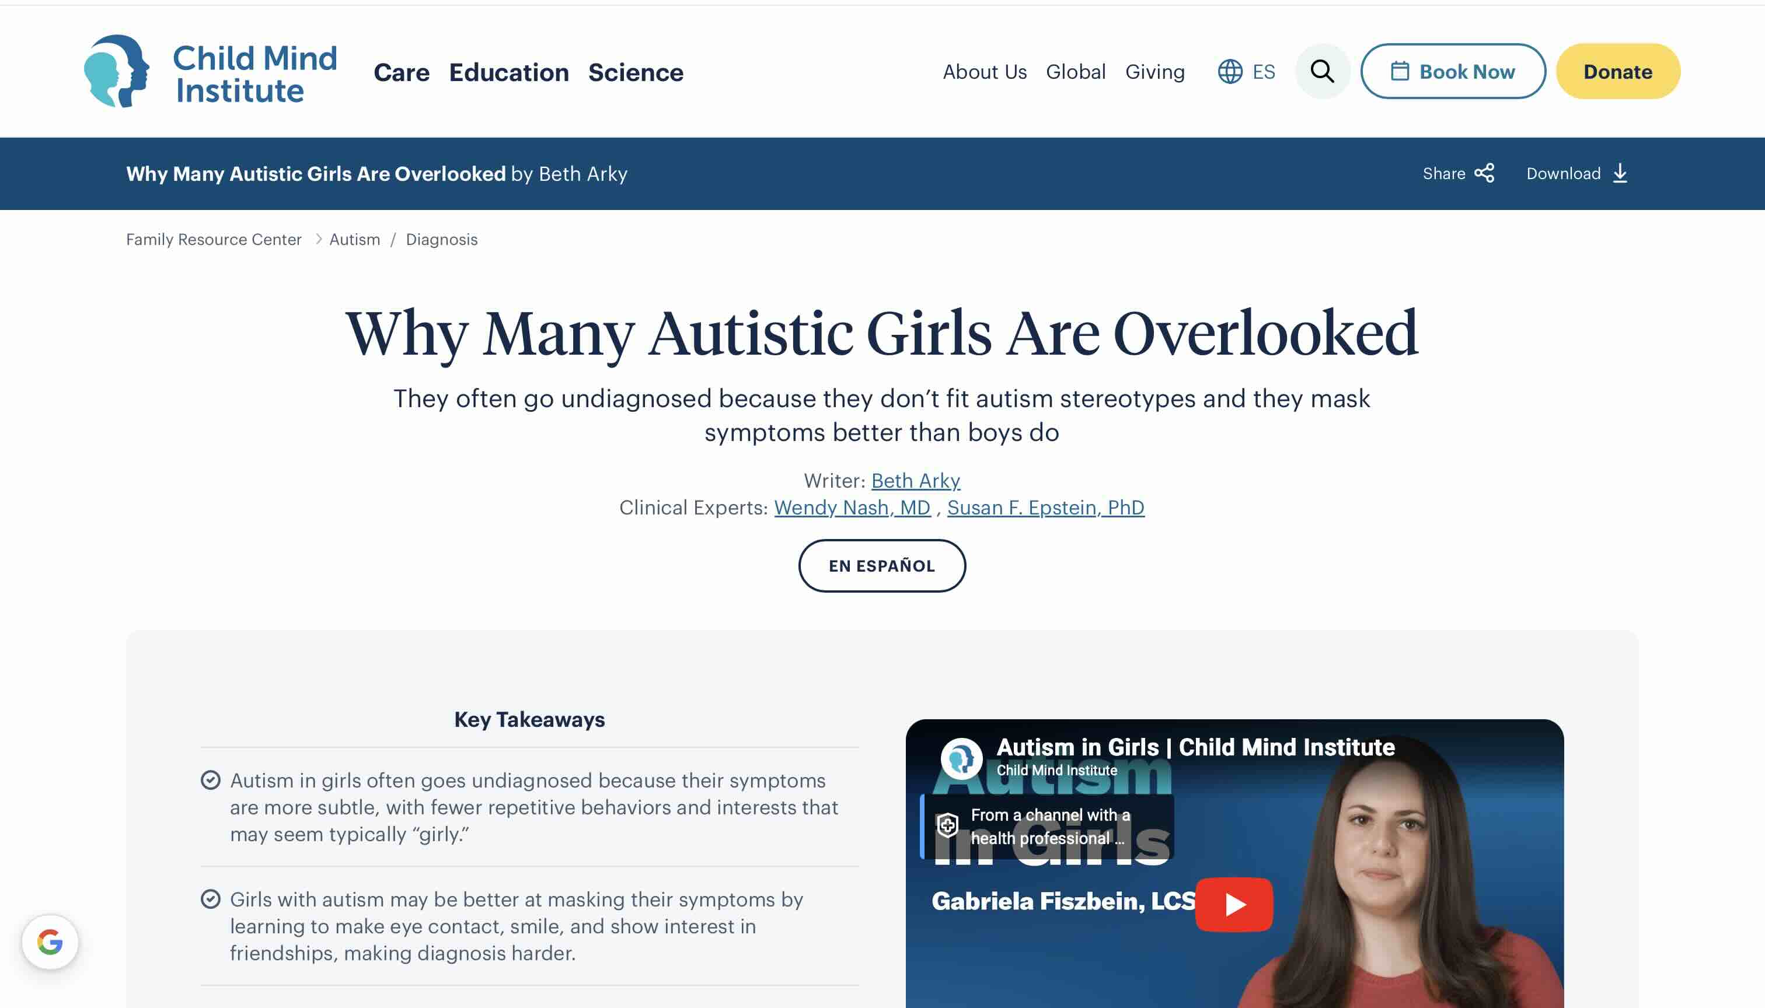Click the breadcrumb chevron after Family Resource Center

coord(318,239)
